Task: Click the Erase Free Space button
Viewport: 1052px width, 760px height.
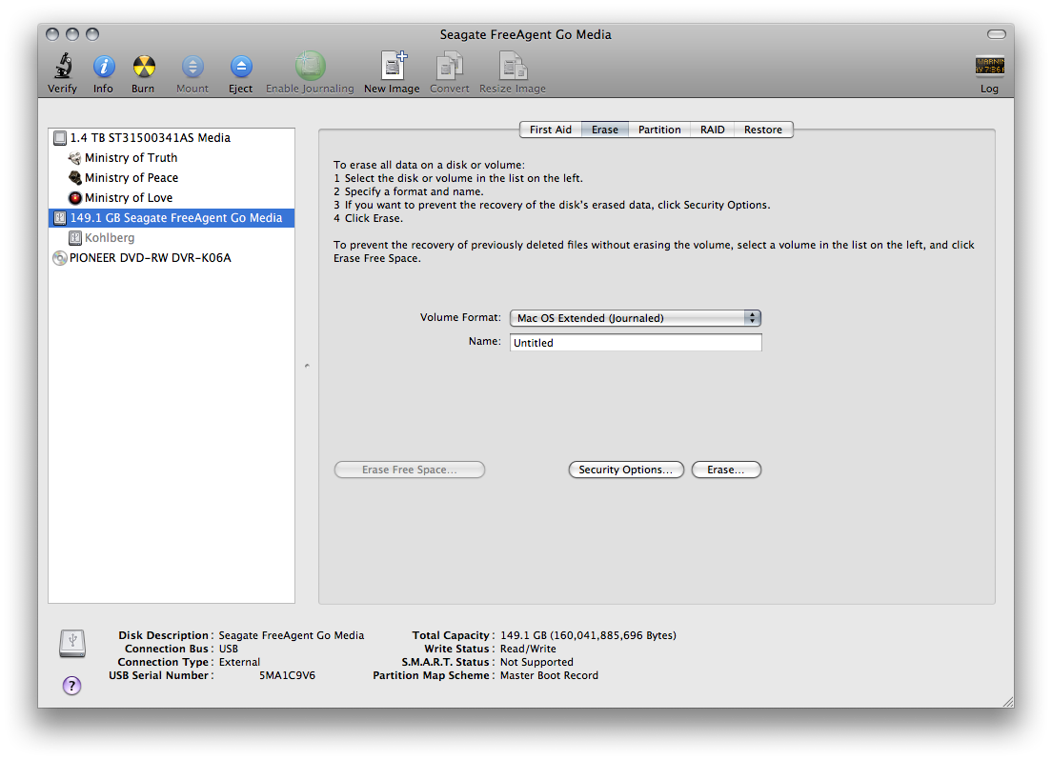Action: coord(409,470)
